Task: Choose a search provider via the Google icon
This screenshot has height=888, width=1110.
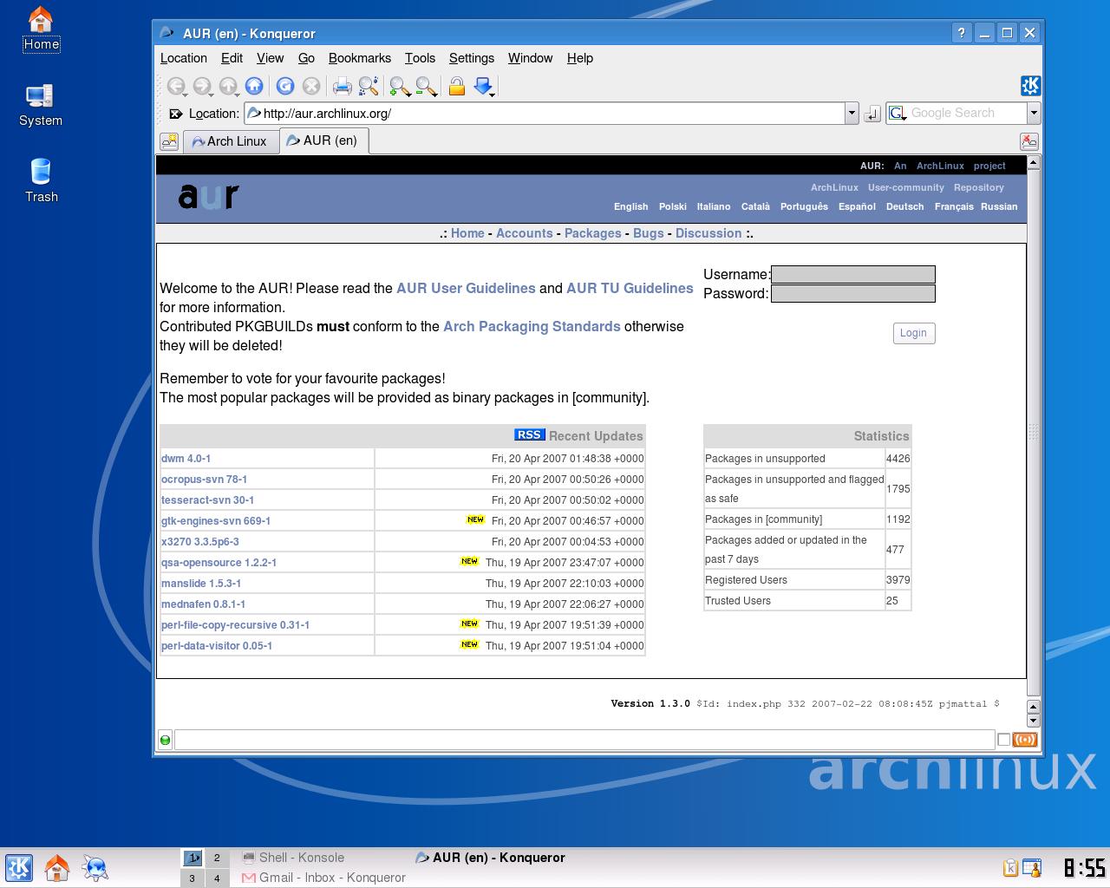Action: 898,114
